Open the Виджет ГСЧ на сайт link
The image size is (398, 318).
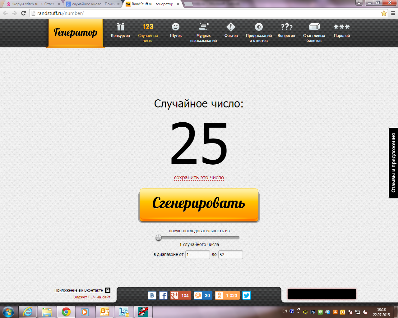pyautogui.click(x=92, y=297)
